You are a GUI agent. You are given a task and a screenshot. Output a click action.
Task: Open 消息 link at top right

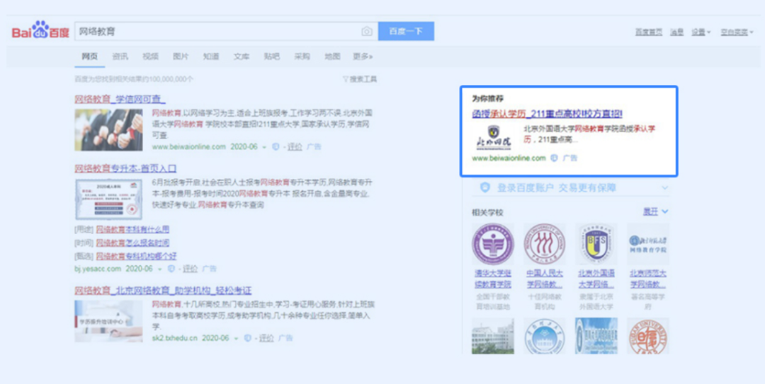(x=676, y=32)
